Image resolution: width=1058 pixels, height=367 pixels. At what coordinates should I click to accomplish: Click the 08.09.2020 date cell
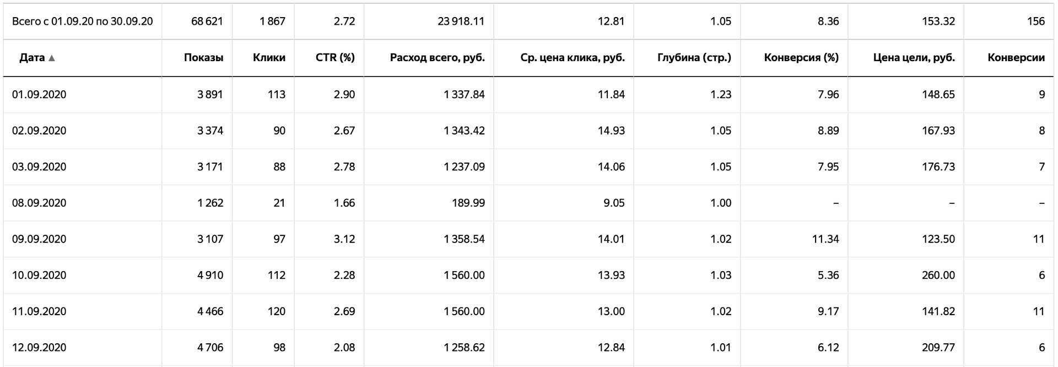pyautogui.click(x=39, y=203)
